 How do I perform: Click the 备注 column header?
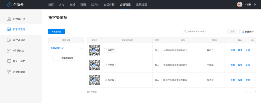[x=183, y=40]
